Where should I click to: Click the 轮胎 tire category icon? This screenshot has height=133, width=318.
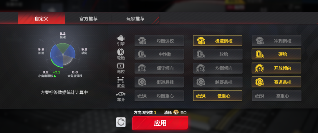tap(121, 52)
